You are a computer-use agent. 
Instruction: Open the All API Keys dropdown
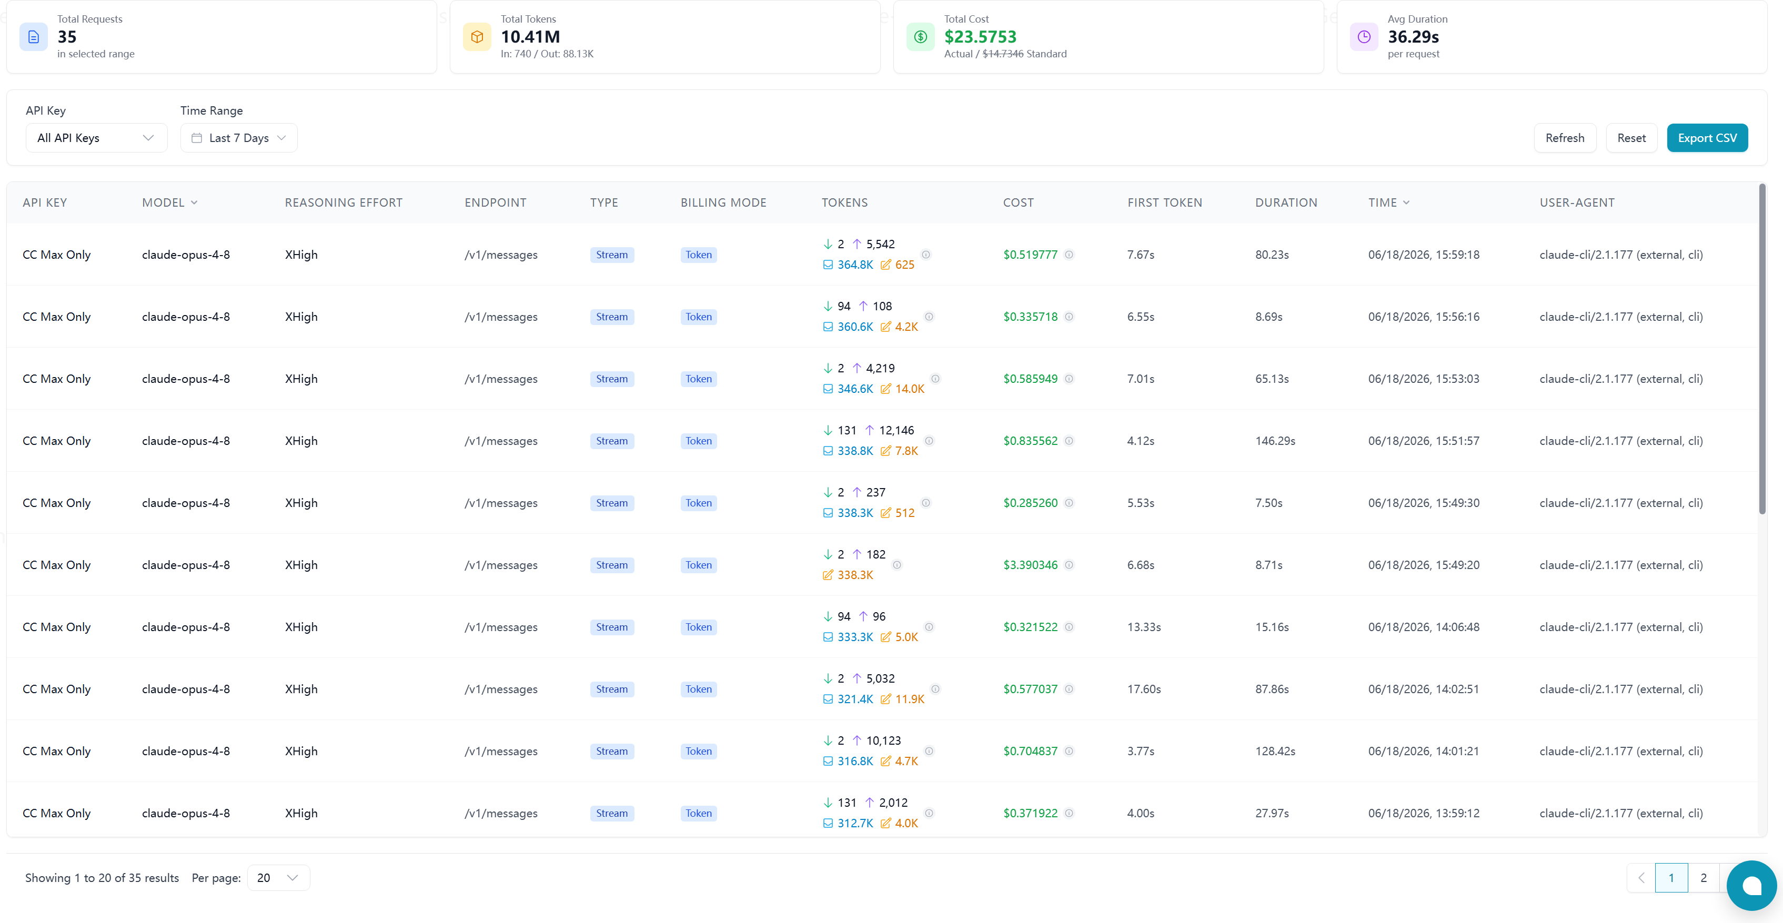pyautogui.click(x=96, y=138)
